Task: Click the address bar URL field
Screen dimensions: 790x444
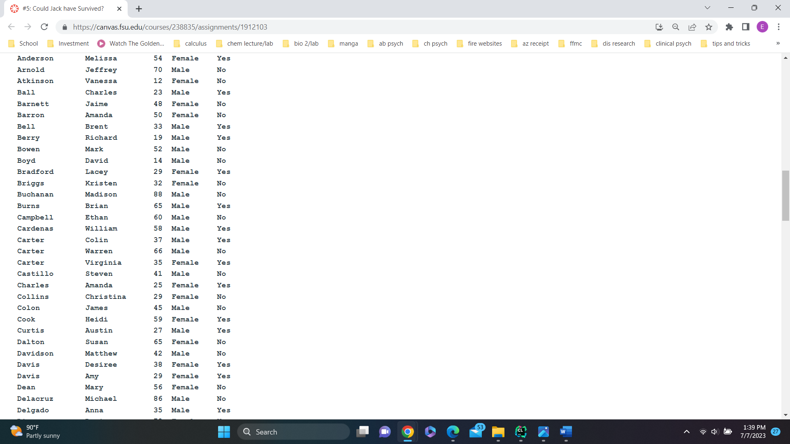Action: (329, 27)
